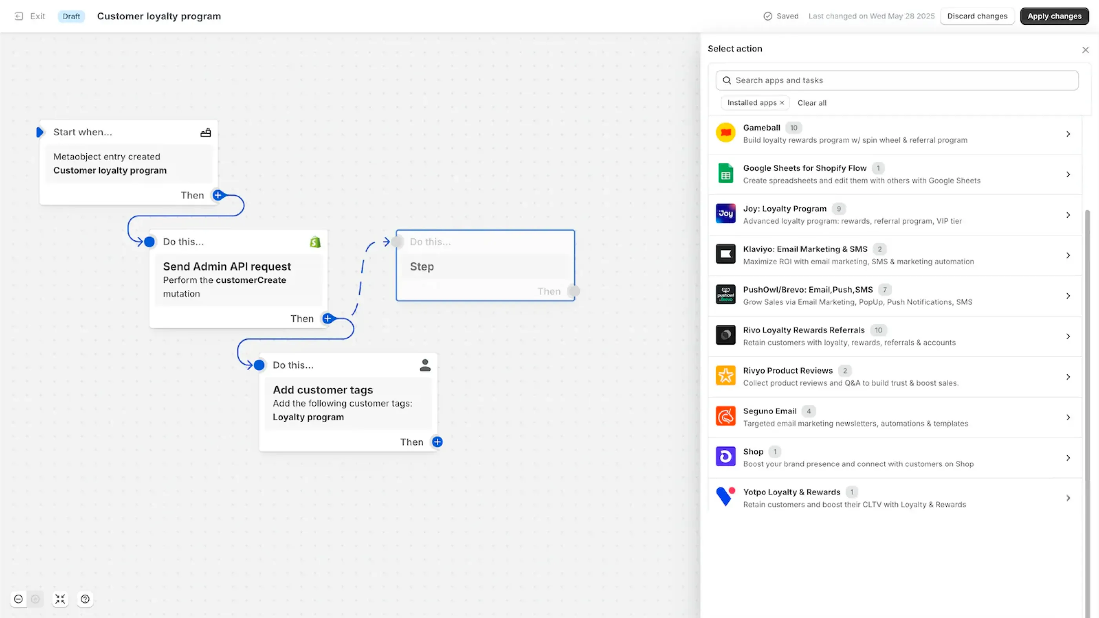Screen dimensions: 1099x618
Task: Expand the Rivo Loyalty Rewards Referrals entry
Action: [x=1068, y=336]
